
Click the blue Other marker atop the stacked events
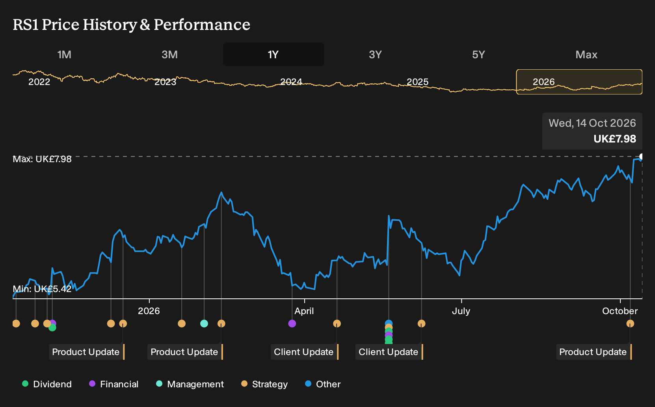pyautogui.click(x=389, y=323)
